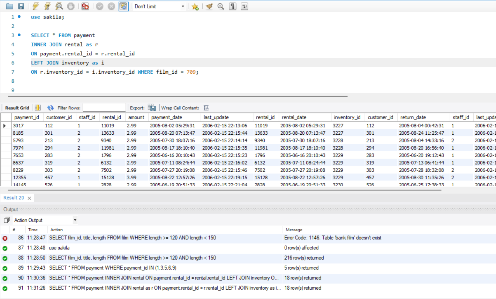Commit the current transaction
This screenshot has height=299, width=496.
[100, 6]
